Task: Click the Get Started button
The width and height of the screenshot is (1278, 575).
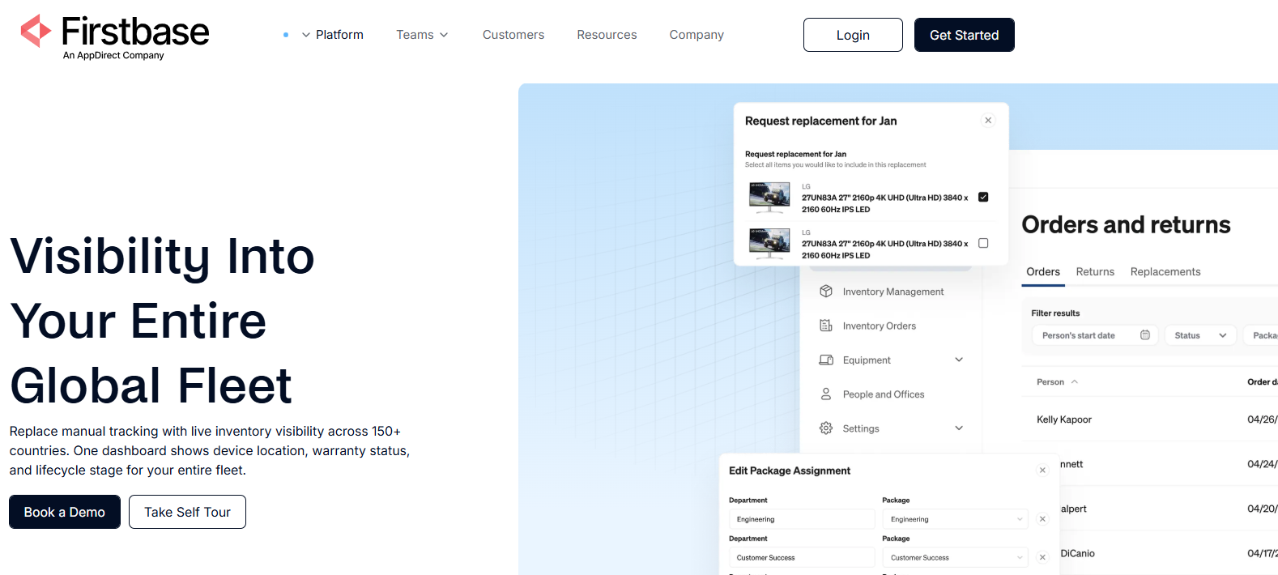Action: (965, 35)
